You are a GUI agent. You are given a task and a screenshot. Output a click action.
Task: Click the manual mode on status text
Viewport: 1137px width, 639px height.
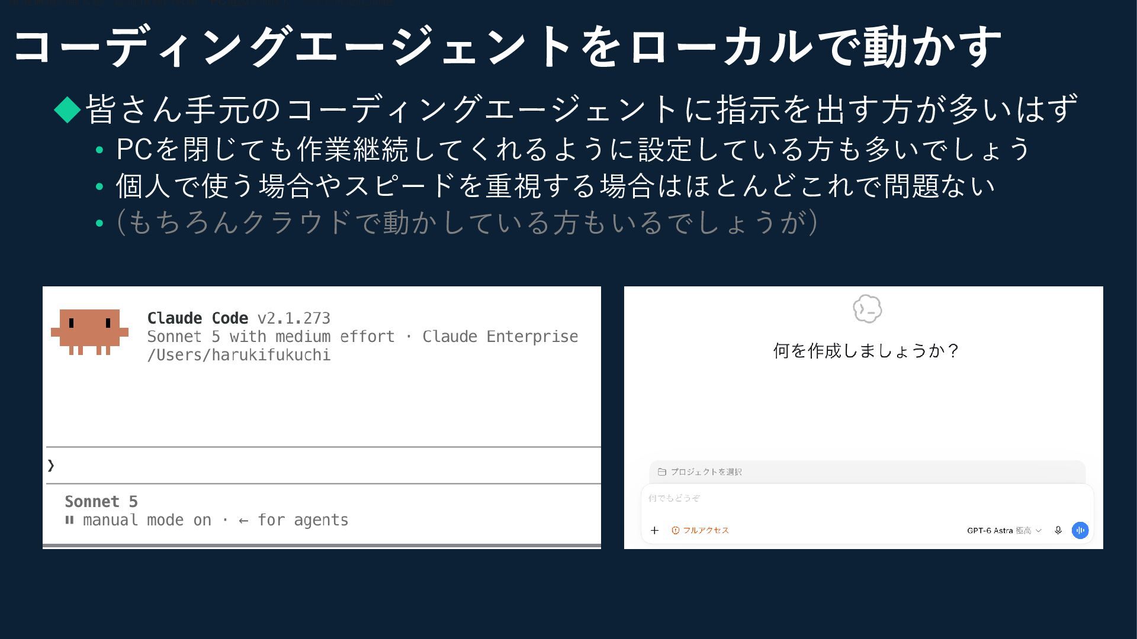(x=147, y=520)
